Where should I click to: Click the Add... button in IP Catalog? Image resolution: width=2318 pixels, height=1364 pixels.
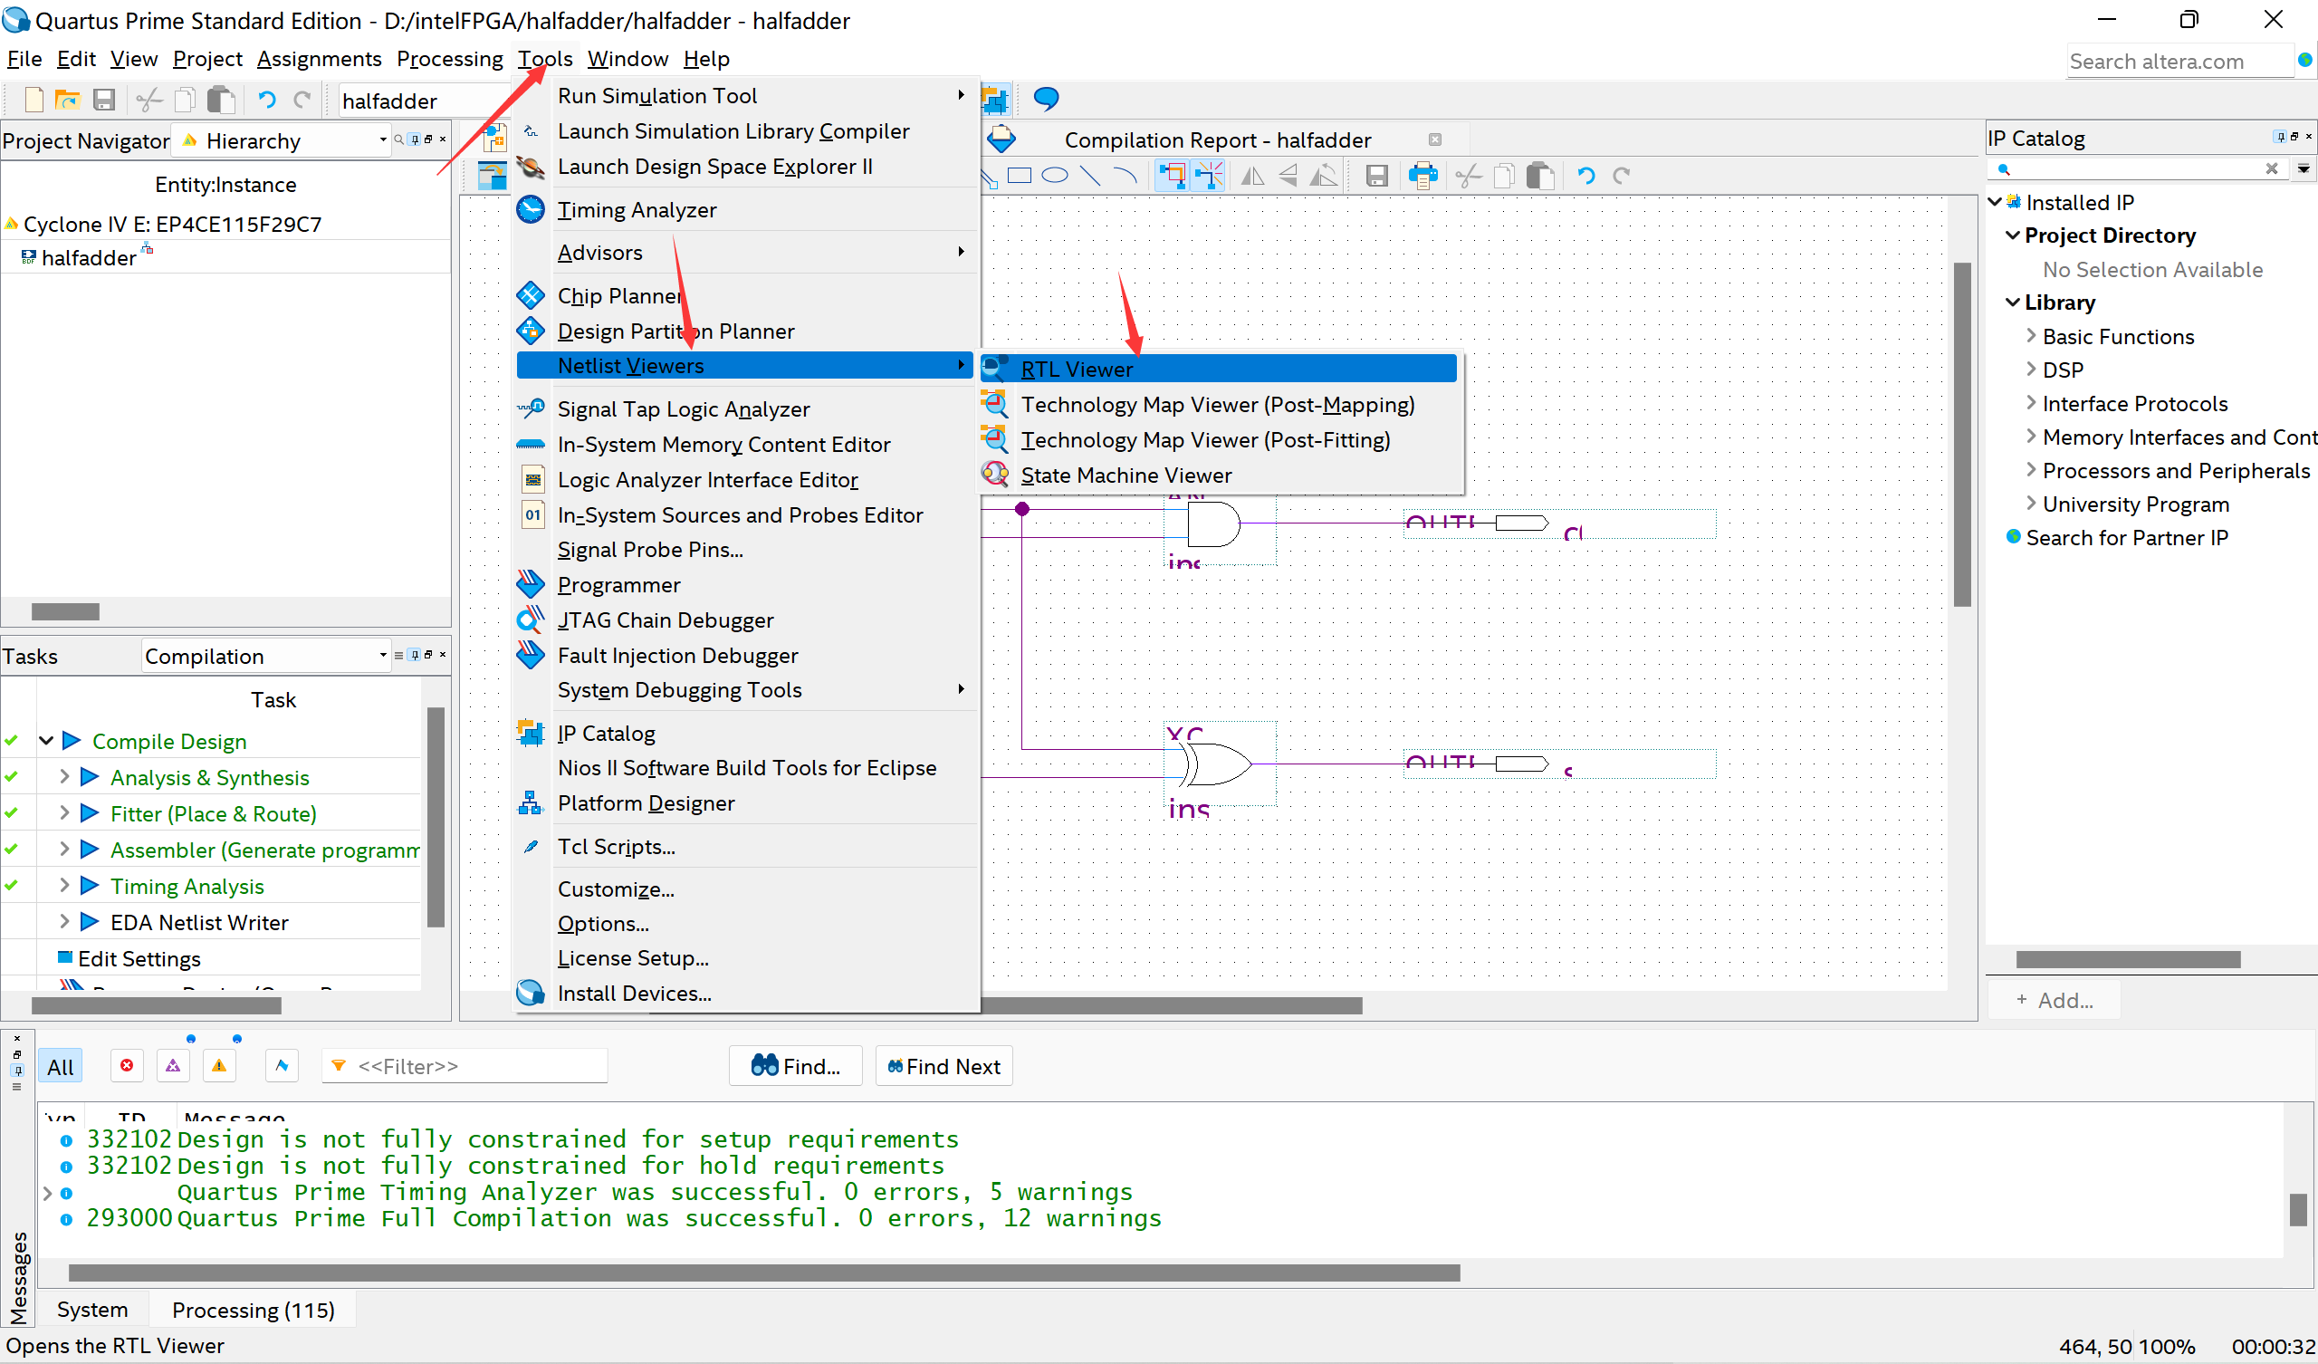pyautogui.click(x=2055, y=1001)
